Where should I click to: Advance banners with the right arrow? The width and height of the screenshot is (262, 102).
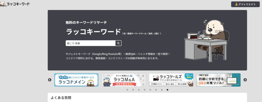[x=245, y=80]
